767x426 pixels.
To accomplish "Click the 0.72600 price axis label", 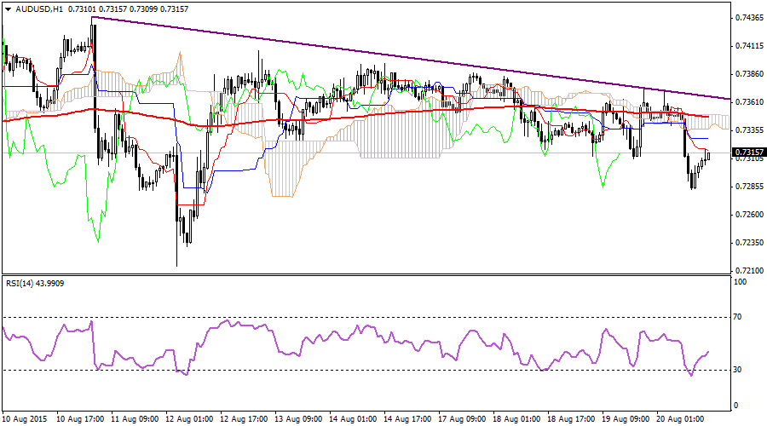I will click(747, 215).
